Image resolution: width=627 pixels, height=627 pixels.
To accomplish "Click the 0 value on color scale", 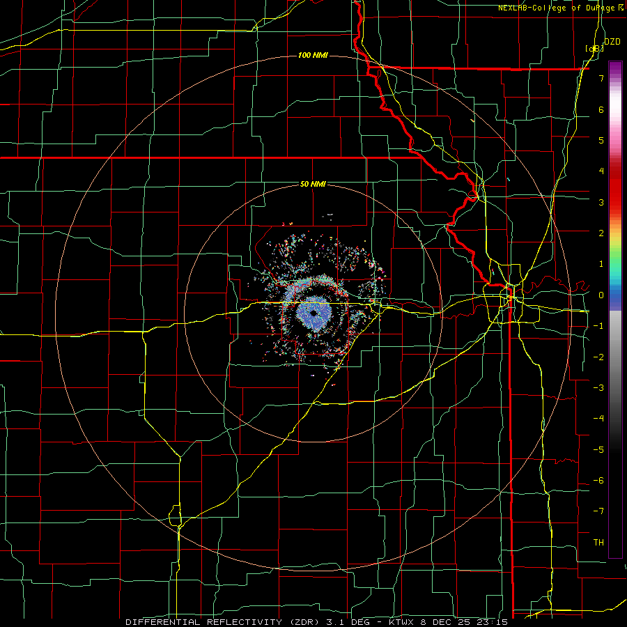I will point(601,295).
